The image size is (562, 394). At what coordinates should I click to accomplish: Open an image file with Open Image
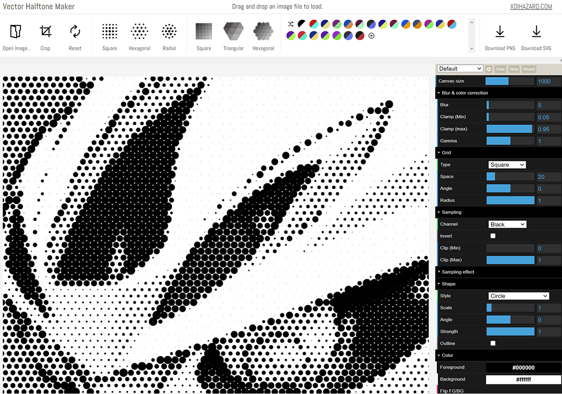click(16, 37)
